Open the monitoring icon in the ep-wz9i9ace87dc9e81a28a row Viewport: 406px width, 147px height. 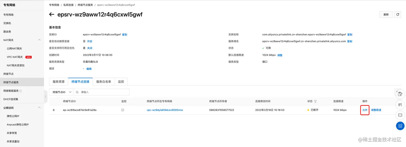[x=123, y=110]
